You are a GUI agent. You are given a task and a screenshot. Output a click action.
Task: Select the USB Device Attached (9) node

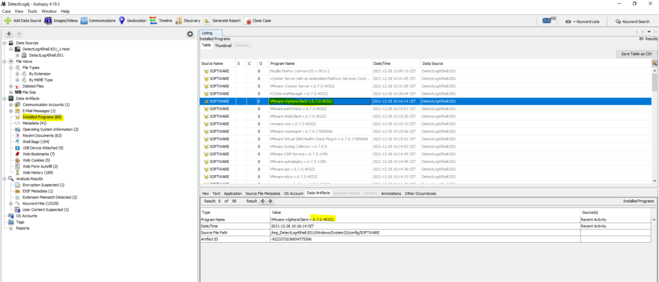click(x=42, y=148)
